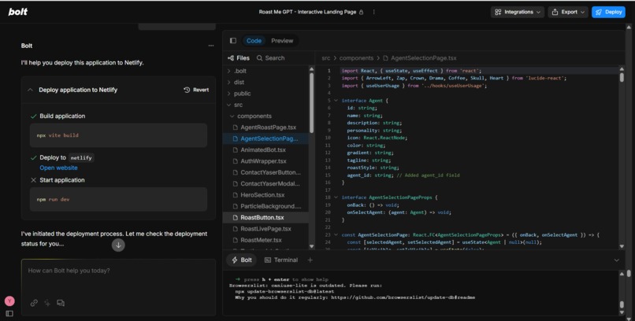Click terminal scrollbar down arrow
Screen dimensions: 635x321
(622, 312)
